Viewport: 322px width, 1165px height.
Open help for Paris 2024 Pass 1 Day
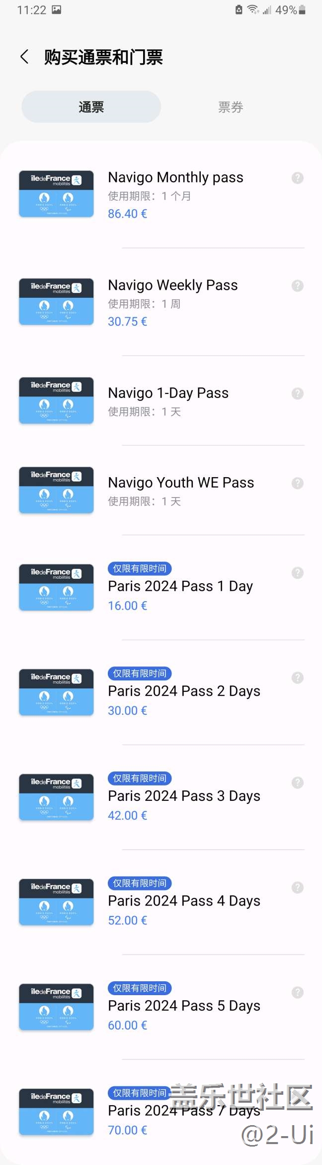297,573
